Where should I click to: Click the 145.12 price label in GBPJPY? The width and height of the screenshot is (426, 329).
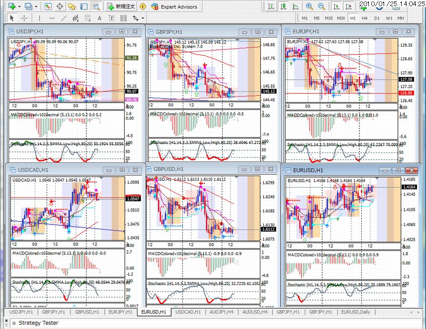tap(269, 91)
